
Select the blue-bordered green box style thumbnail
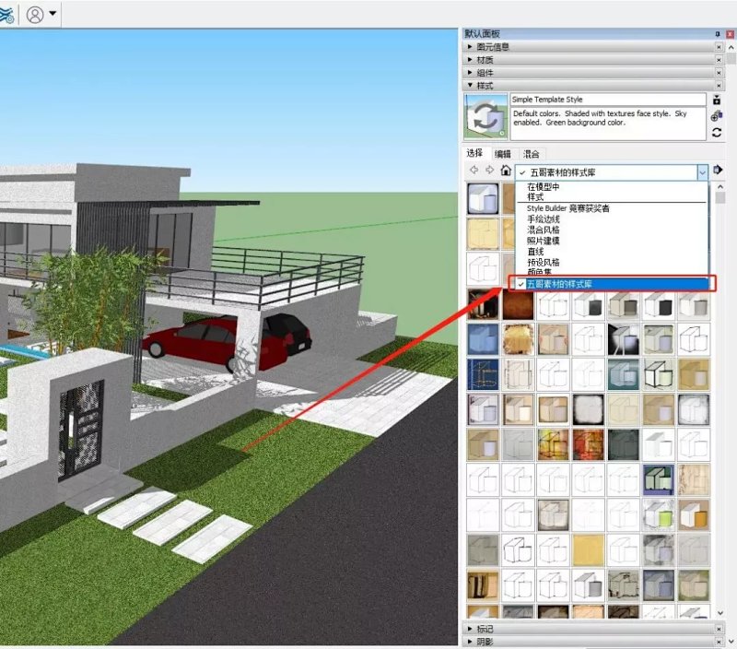(658, 479)
